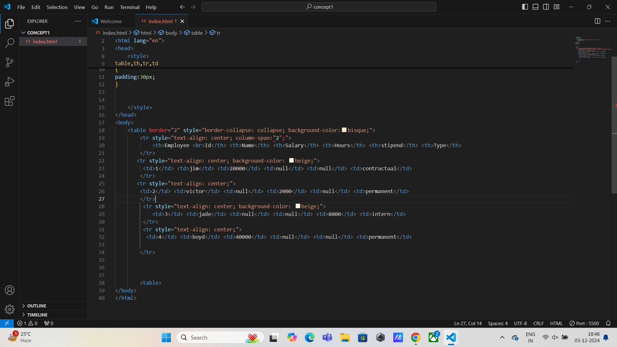617x347 pixels.
Task: Expand the OUTLINE section
Action: point(35,305)
